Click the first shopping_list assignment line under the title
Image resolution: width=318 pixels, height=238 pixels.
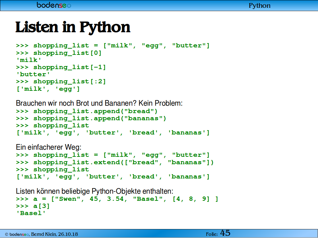[x=113, y=46]
